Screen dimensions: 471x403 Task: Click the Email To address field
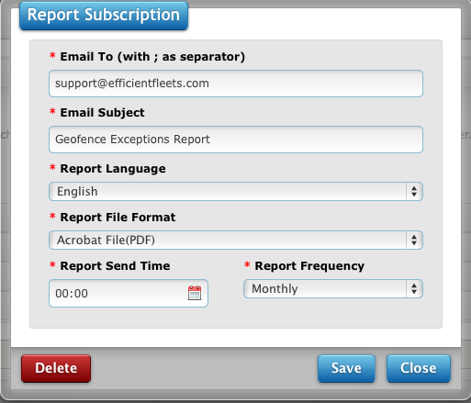click(x=236, y=84)
